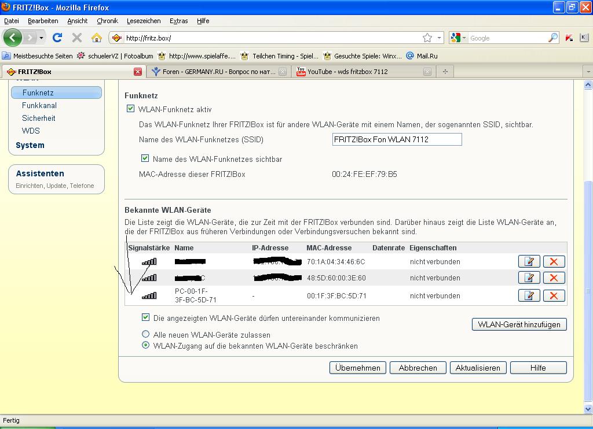Open Sicherheit in the sidebar
The height and width of the screenshot is (429, 593).
tap(39, 118)
